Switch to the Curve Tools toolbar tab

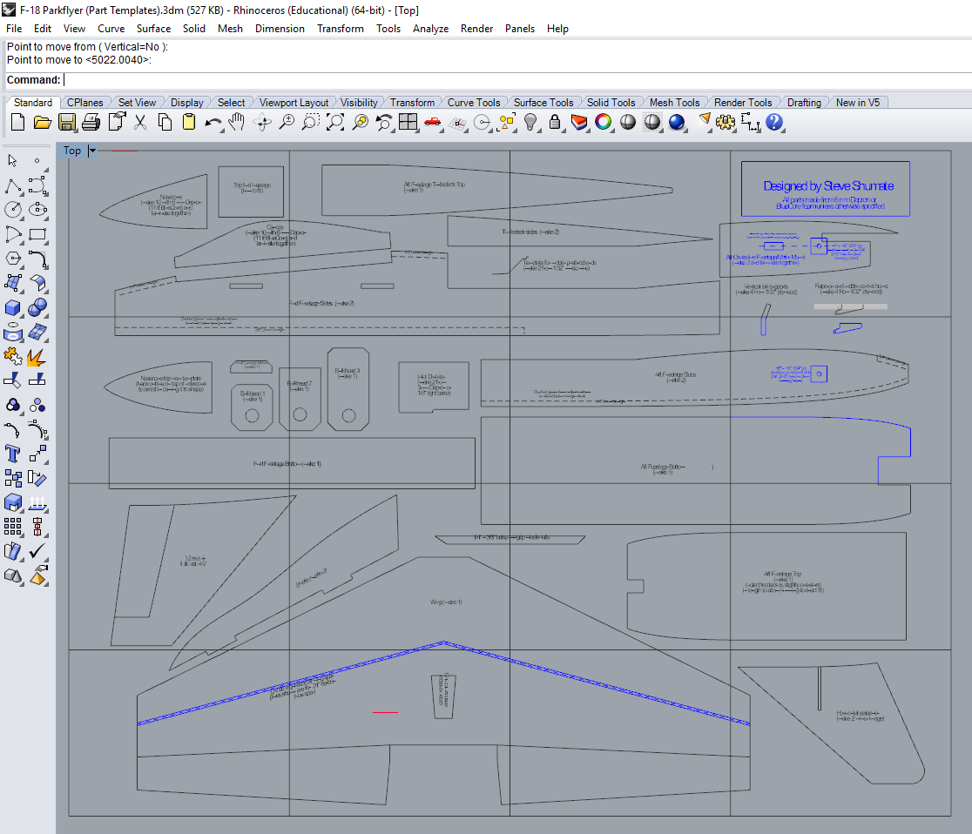474,103
